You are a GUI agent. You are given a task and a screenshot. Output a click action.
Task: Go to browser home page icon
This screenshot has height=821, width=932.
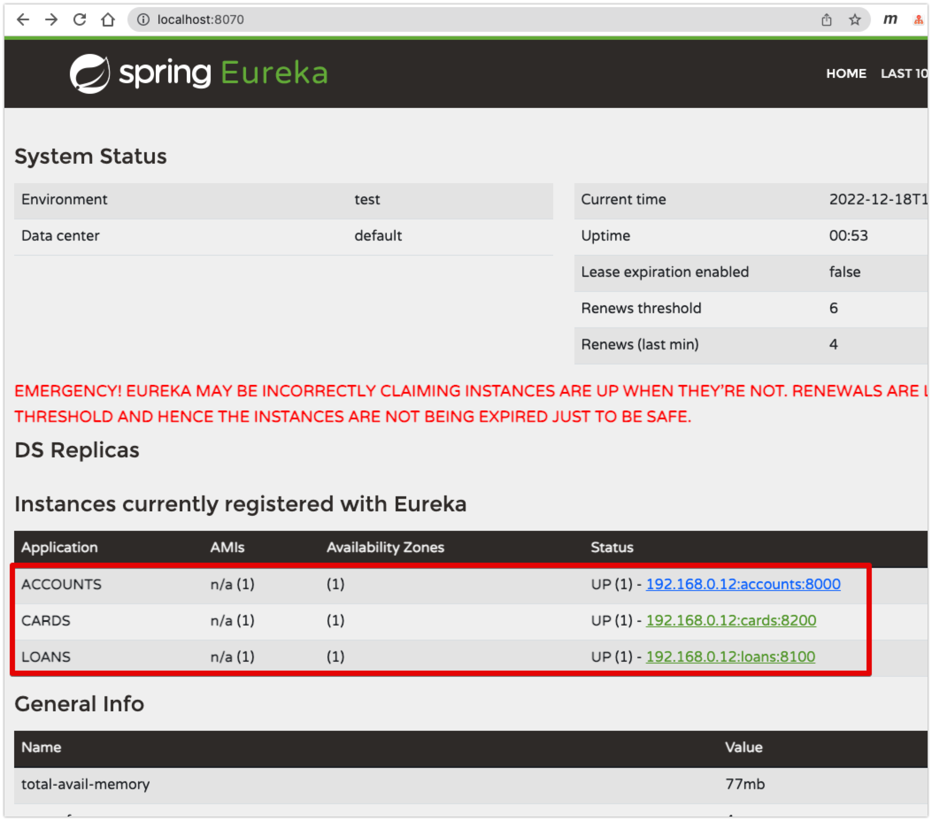108,19
